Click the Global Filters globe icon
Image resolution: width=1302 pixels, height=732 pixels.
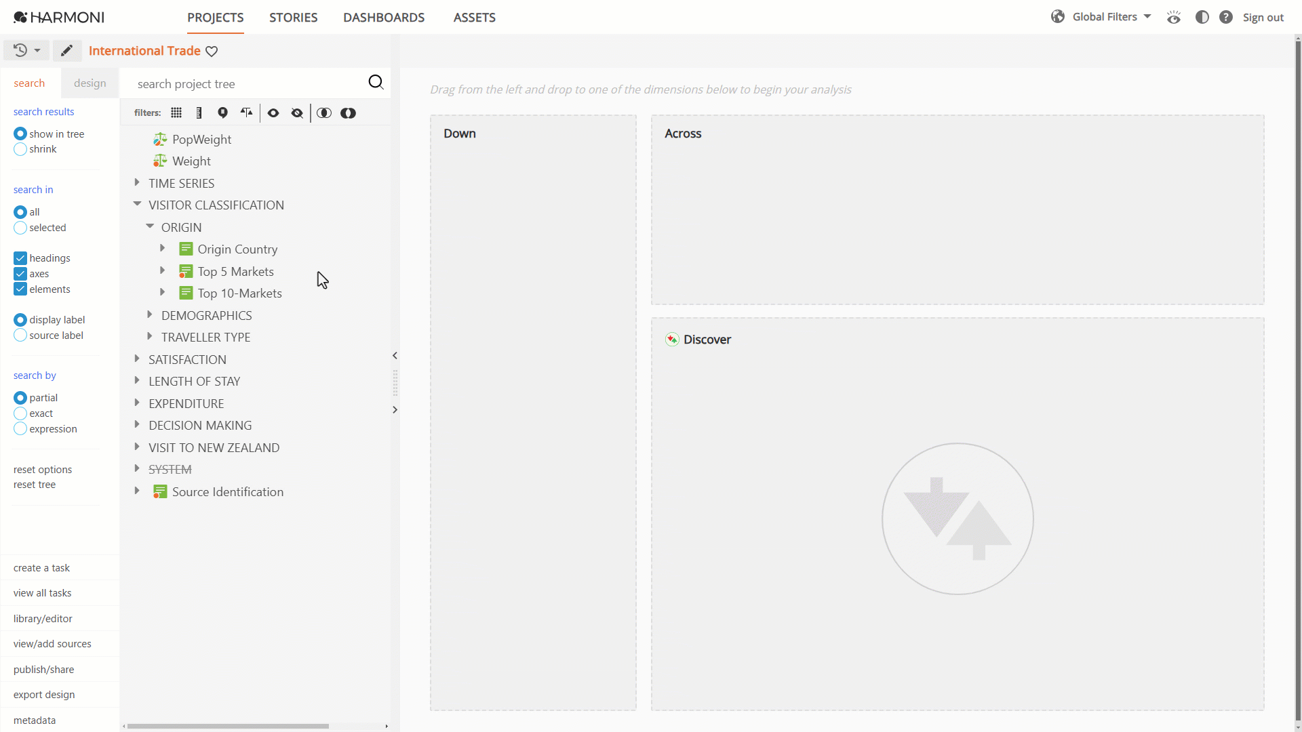(x=1058, y=17)
